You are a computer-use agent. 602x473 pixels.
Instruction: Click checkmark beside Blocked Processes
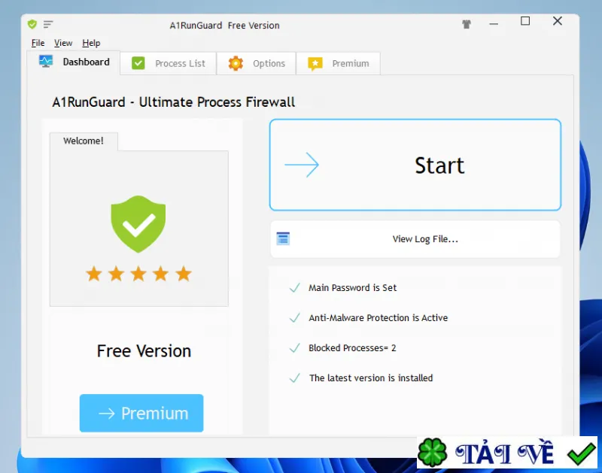[294, 348]
